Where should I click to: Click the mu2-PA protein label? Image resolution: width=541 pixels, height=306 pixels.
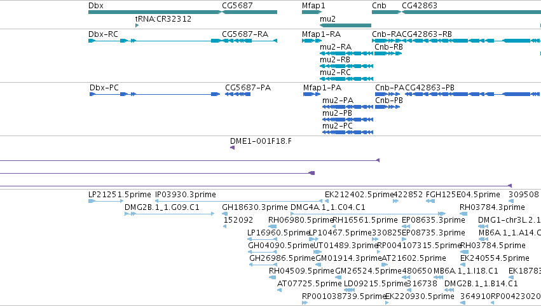pos(338,101)
